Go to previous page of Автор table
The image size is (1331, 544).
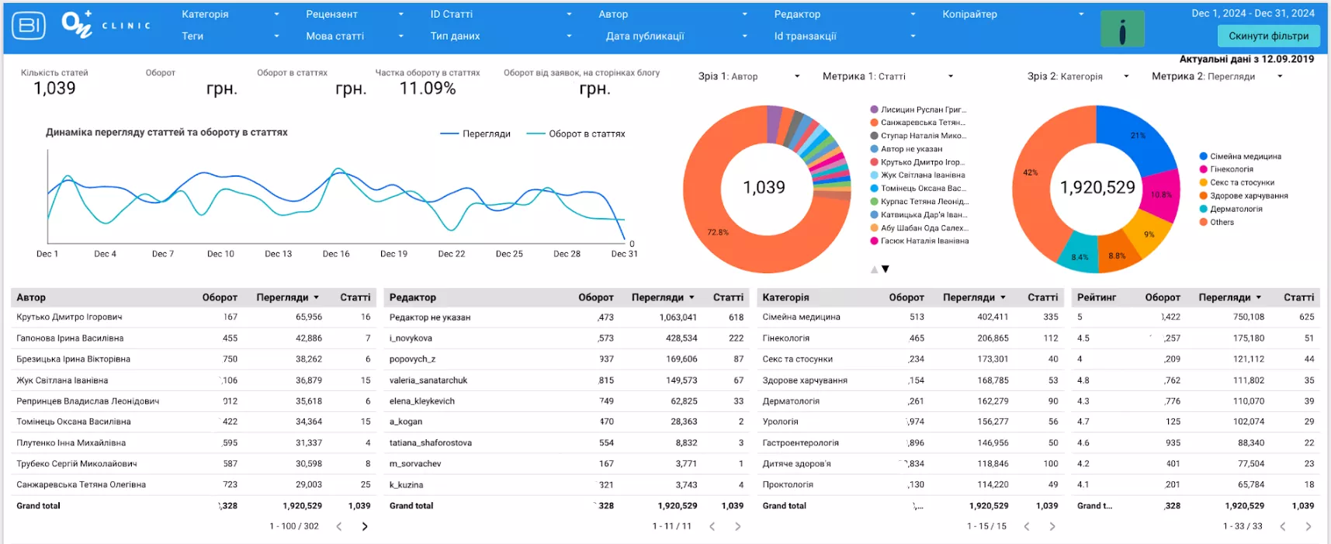click(339, 526)
